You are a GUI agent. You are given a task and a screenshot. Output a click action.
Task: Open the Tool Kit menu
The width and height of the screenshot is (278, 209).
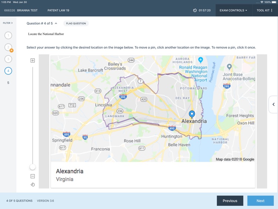264,10
